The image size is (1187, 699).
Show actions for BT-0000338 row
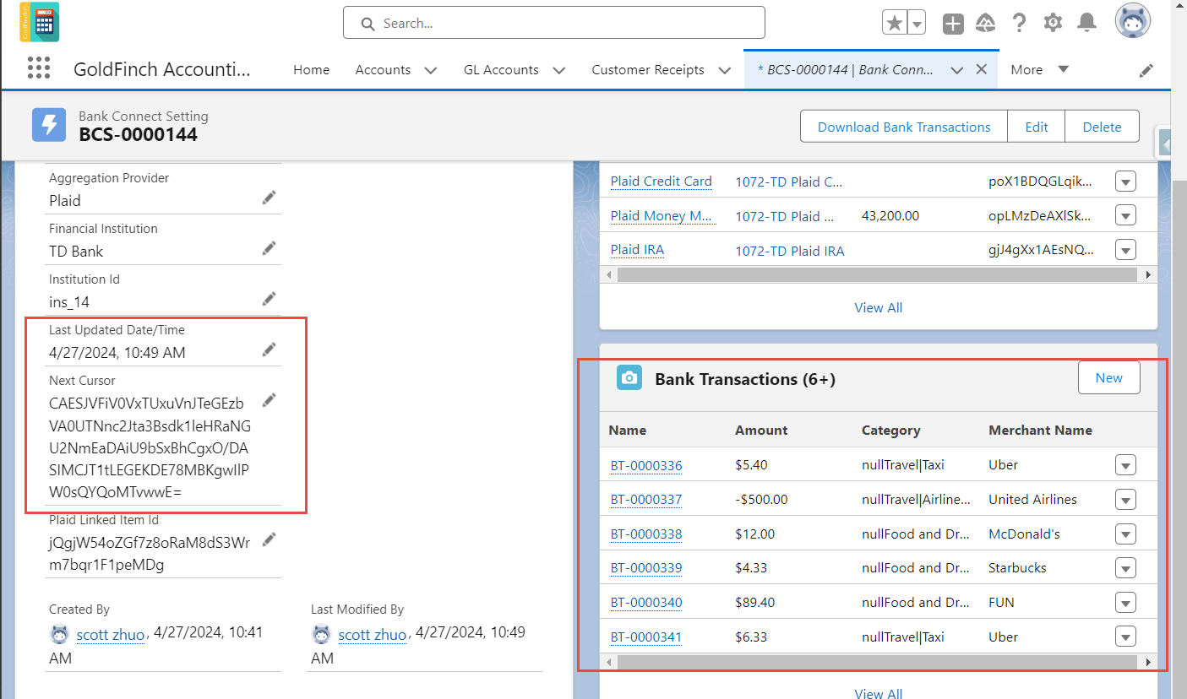pyautogui.click(x=1124, y=534)
